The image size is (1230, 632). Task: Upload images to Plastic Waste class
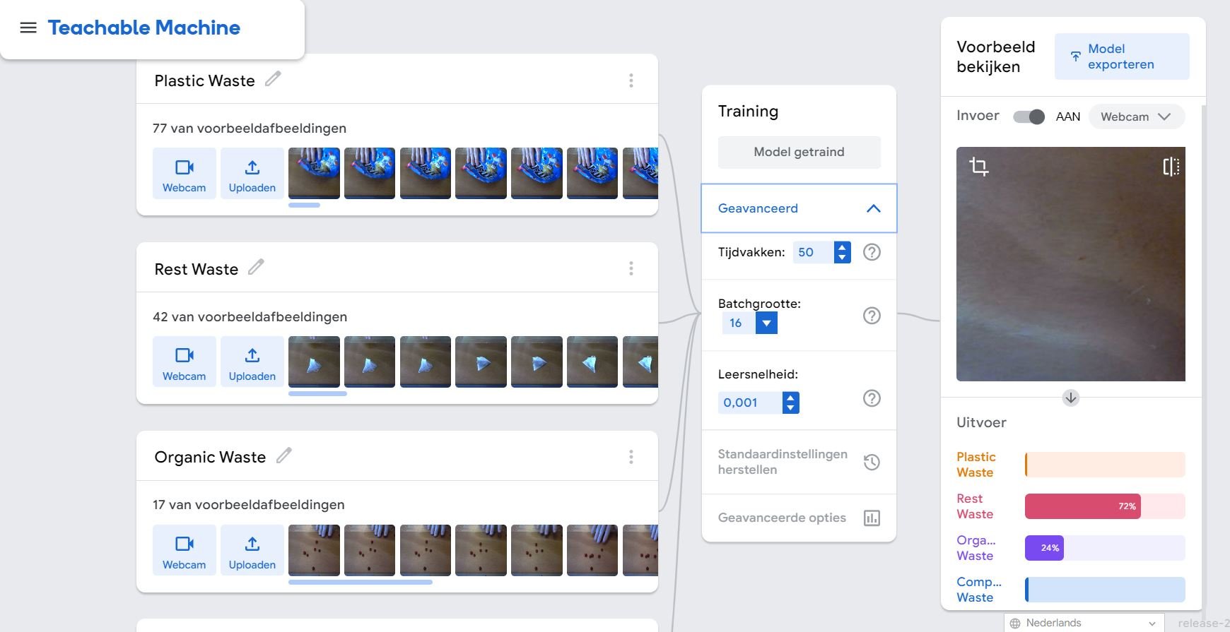[252, 174]
